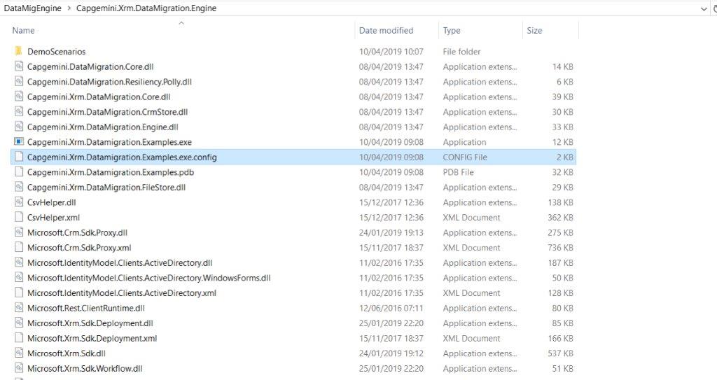
Task: Toggle sort order using Name column arrow
Action: (181, 23)
